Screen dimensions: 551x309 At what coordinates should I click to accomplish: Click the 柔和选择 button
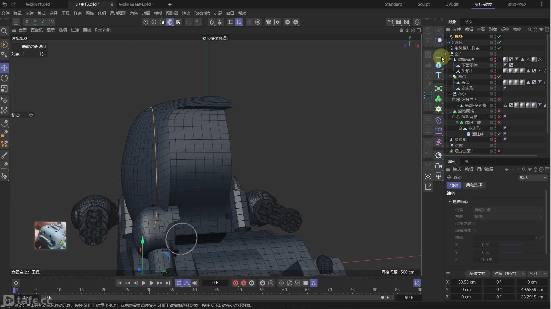474,185
